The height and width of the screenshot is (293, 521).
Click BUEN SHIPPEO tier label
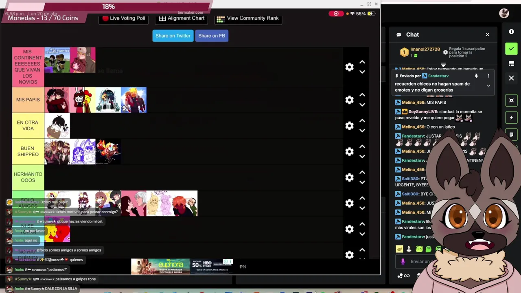pos(28,151)
